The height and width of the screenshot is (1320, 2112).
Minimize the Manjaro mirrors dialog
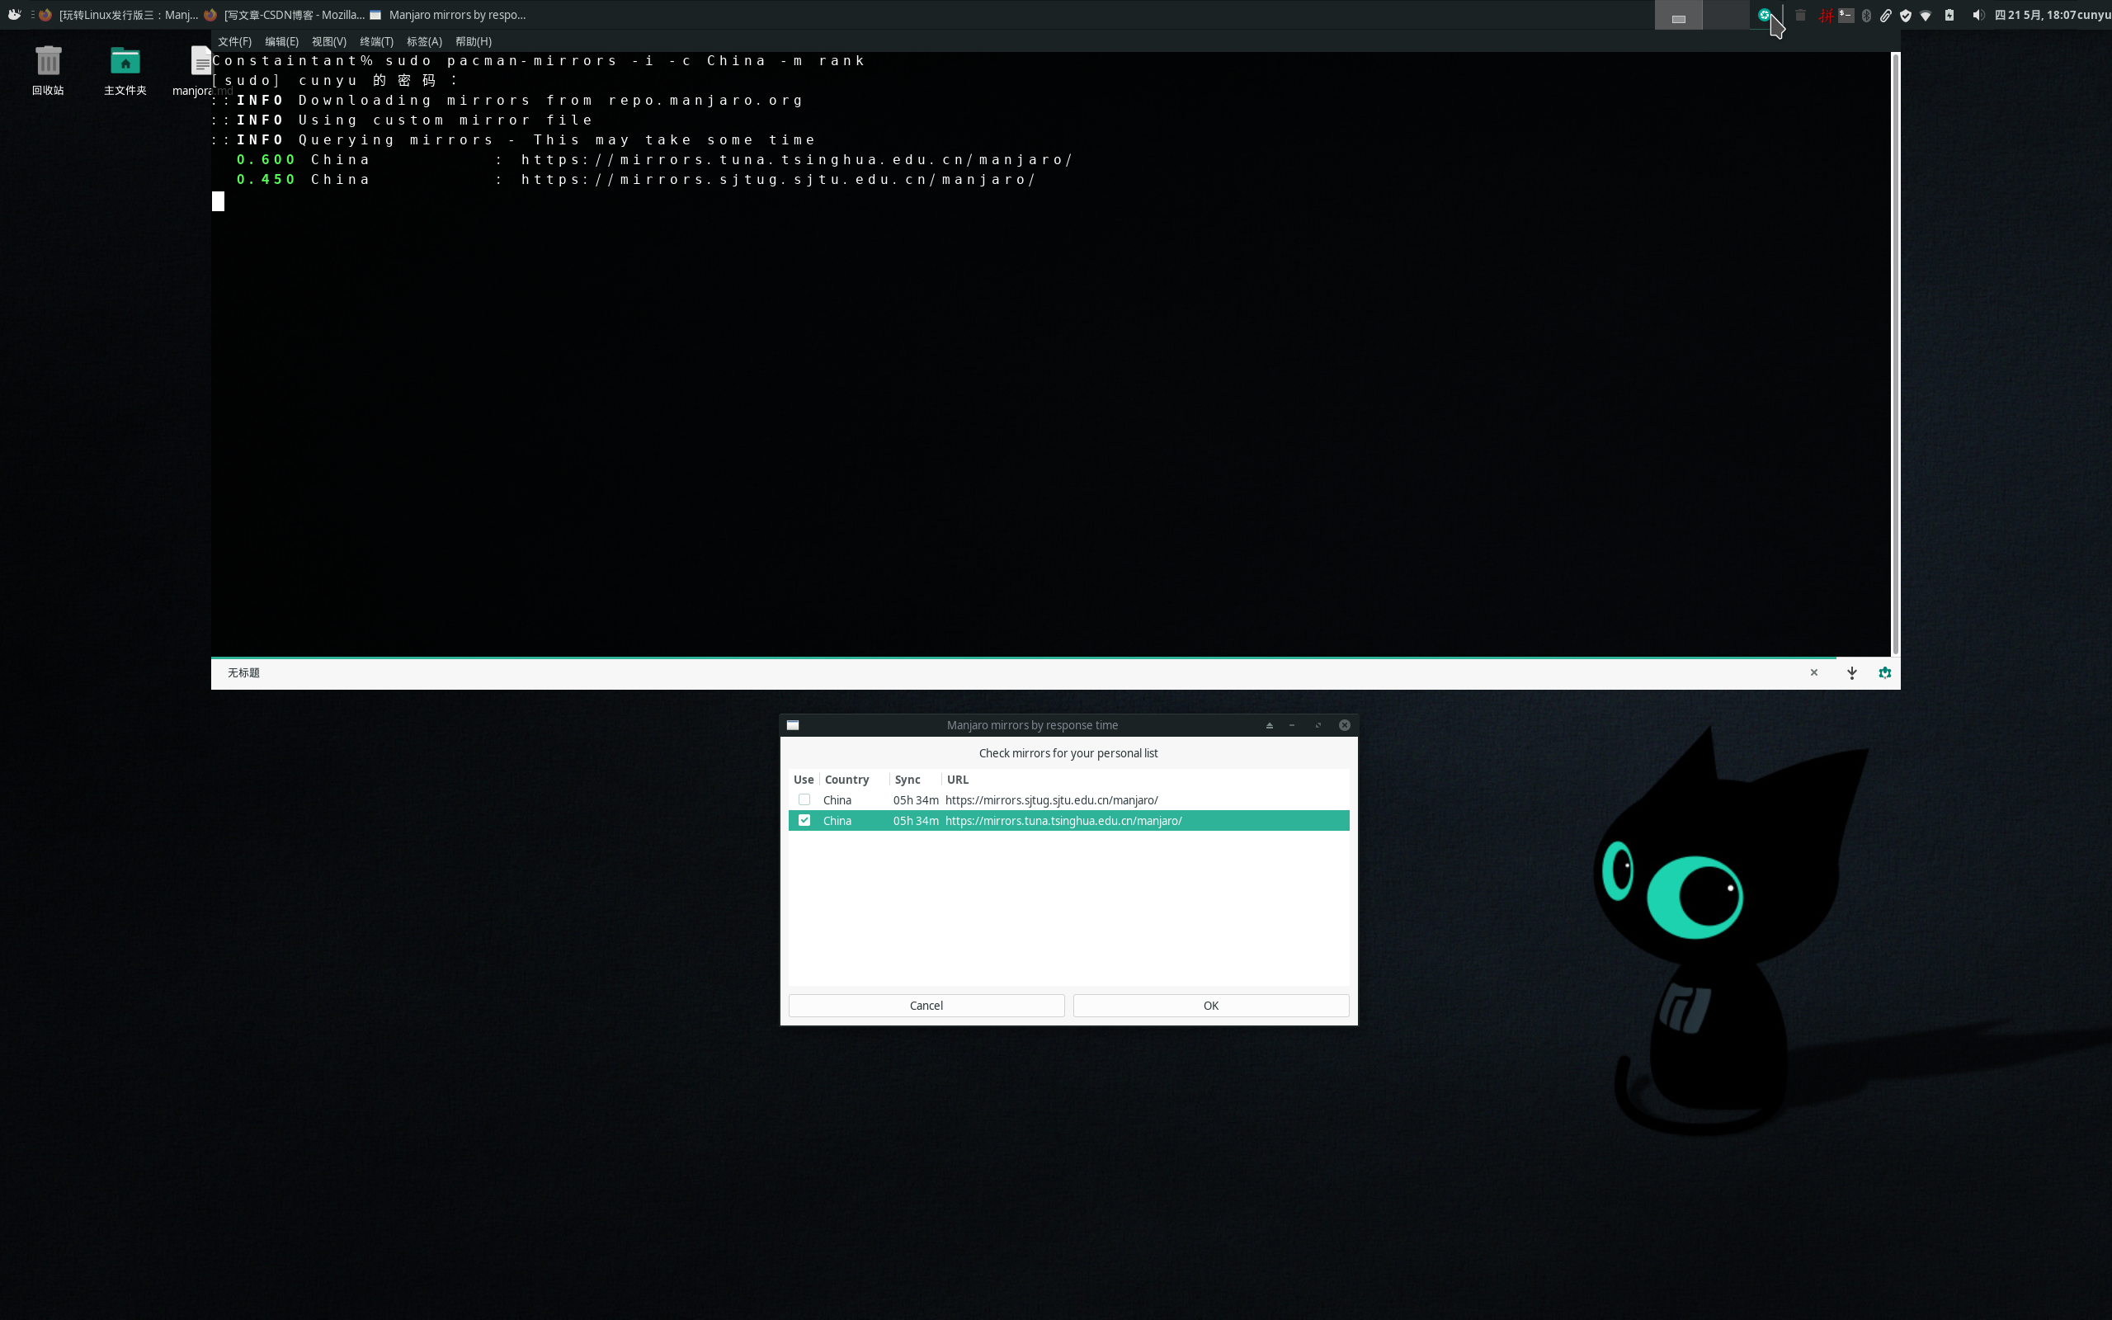tap(1292, 725)
